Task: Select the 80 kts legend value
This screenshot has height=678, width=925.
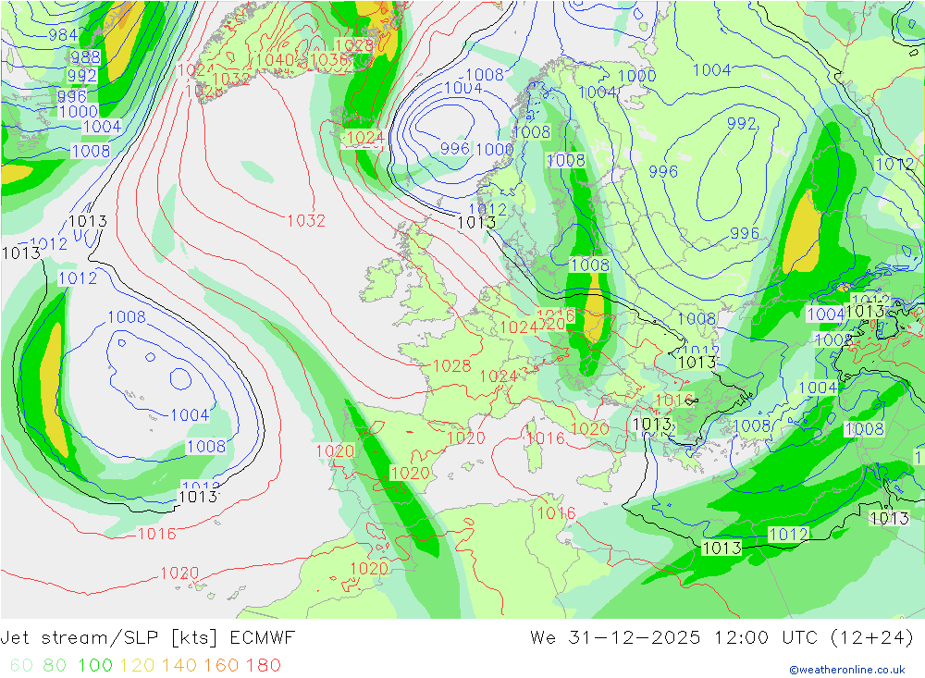Action: coord(55,665)
